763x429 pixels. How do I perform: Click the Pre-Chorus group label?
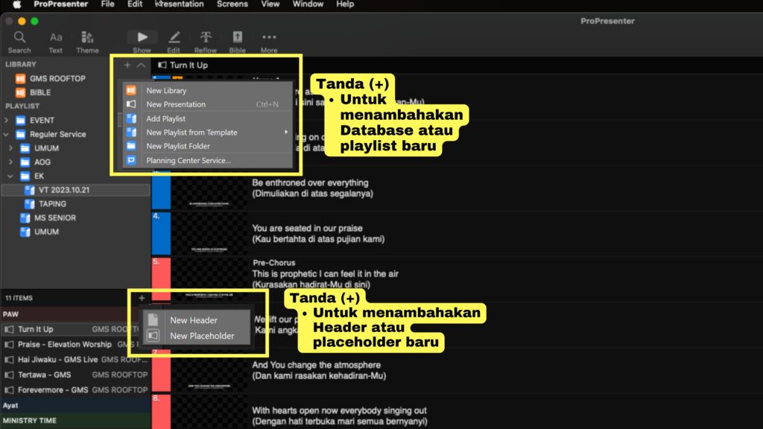pos(274,263)
